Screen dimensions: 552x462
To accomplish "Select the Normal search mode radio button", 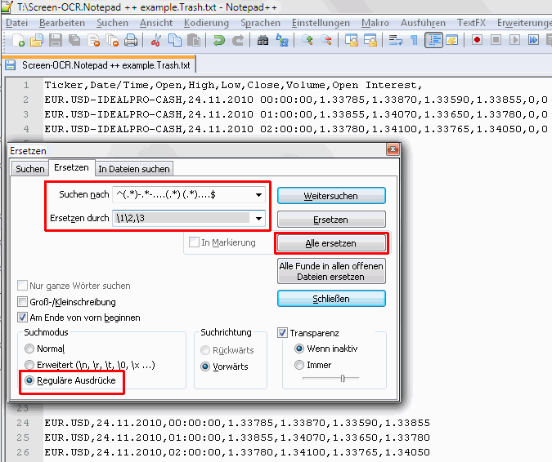I will (x=30, y=349).
